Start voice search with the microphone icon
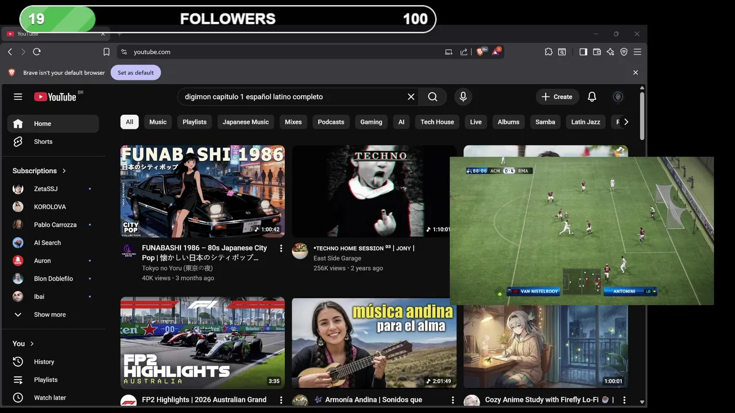 coord(463,97)
